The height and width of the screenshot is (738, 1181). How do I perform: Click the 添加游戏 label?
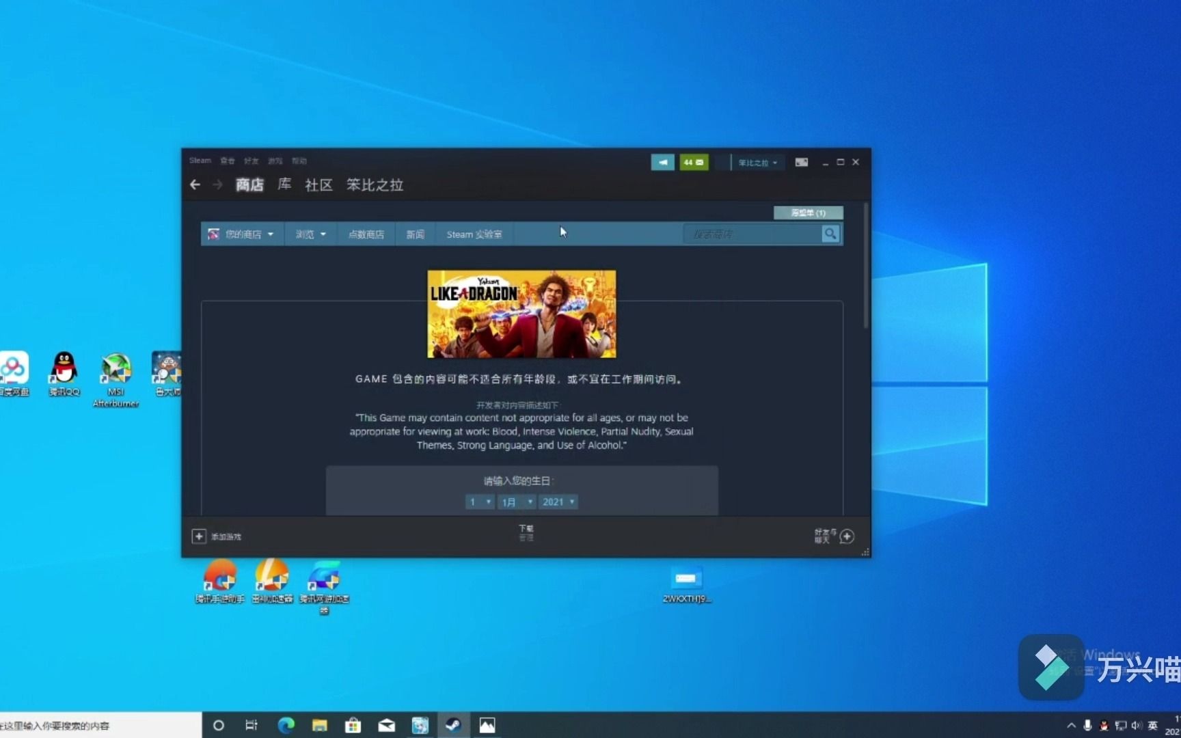226,536
